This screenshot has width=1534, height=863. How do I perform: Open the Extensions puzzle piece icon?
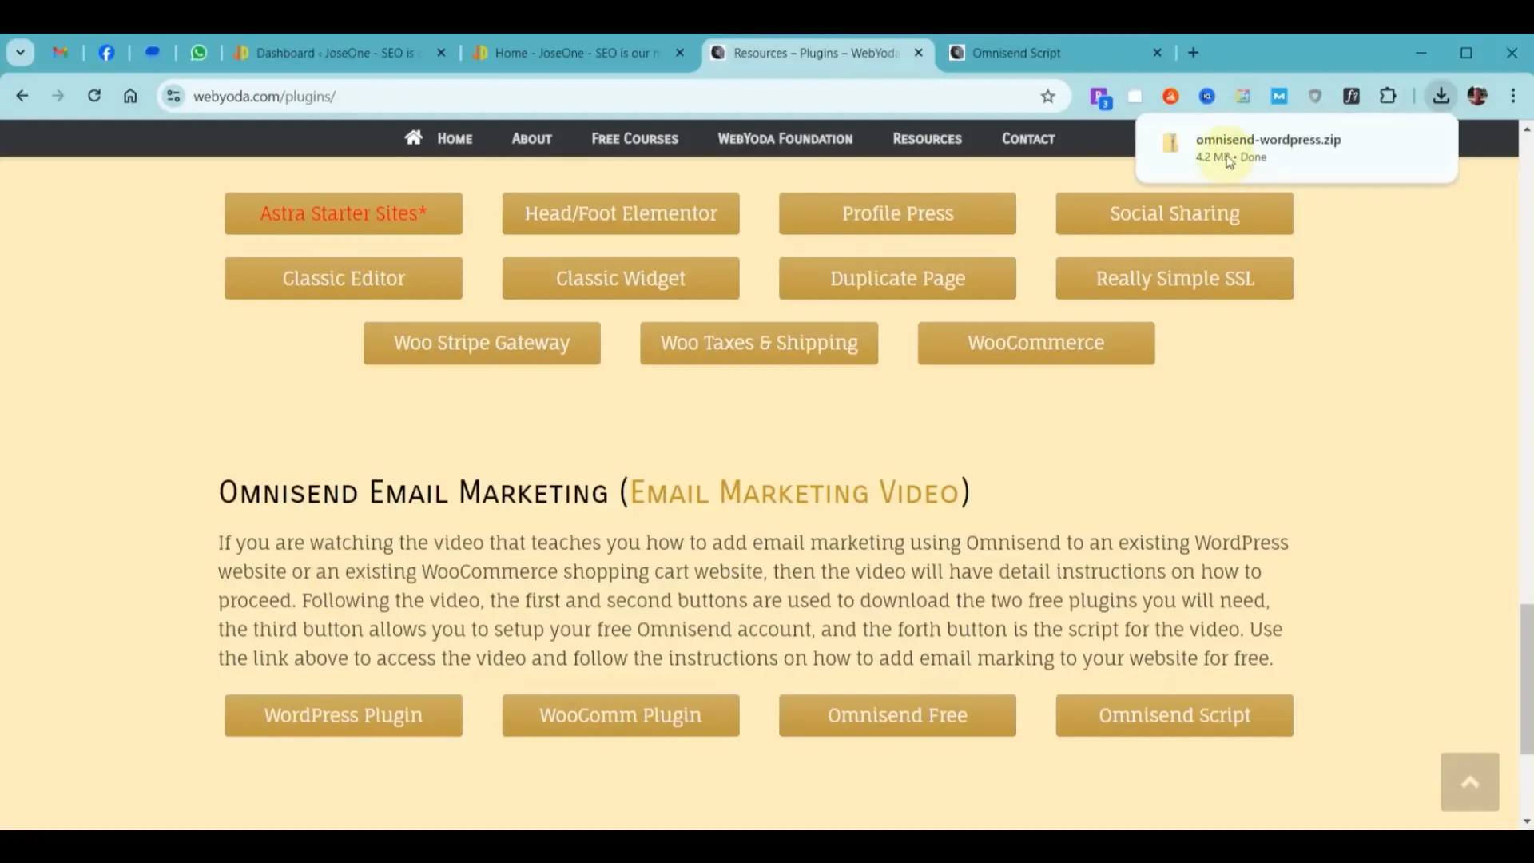(x=1388, y=96)
